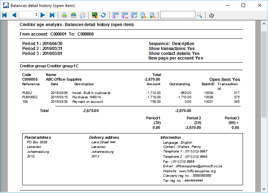Click the zoom out magnifier icon
The width and height of the screenshot is (268, 193).
tap(144, 15)
